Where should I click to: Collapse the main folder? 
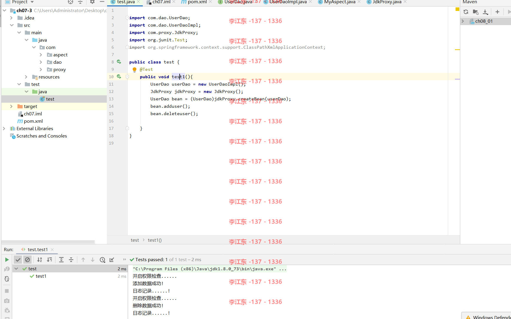coord(19,33)
